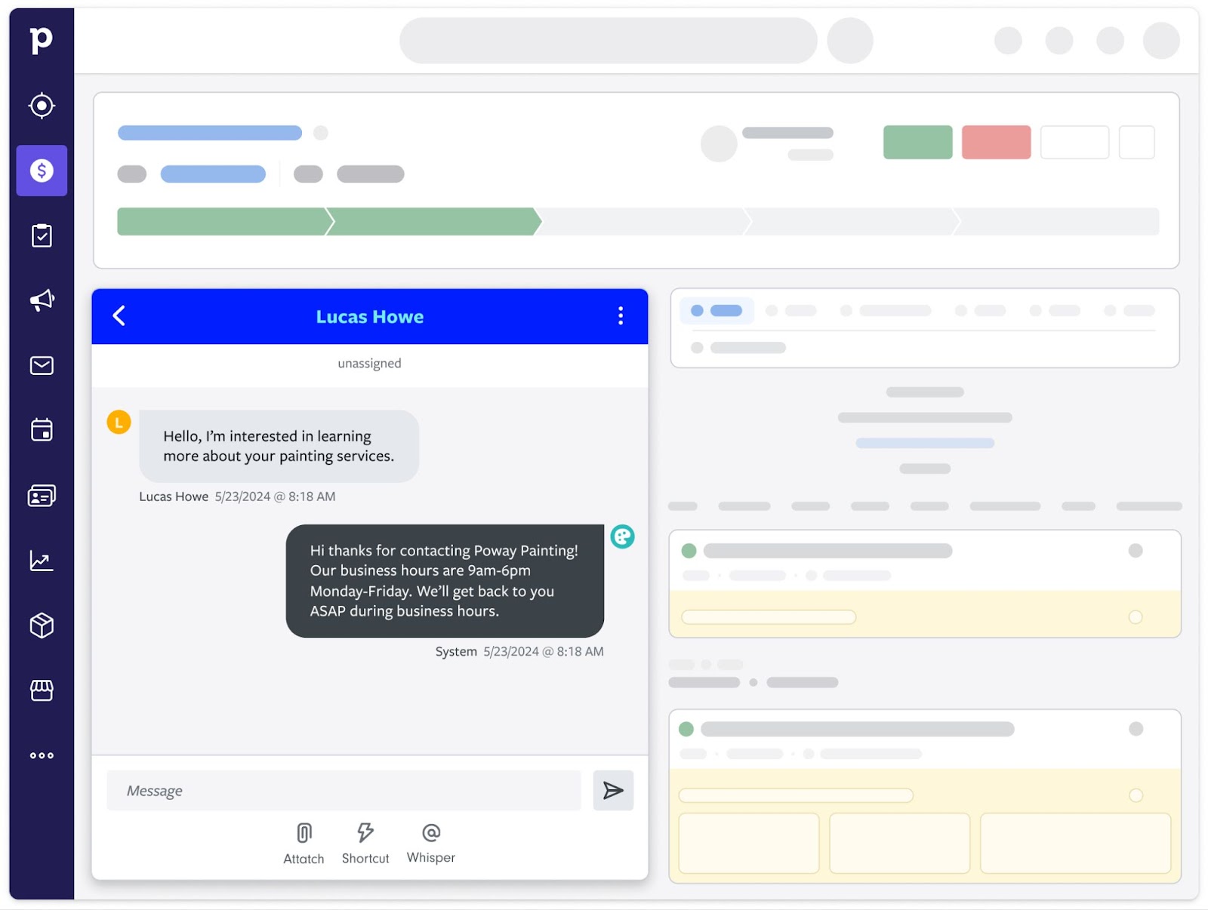Open the analytics chart icon
The height and width of the screenshot is (910, 1208).
tap(42, 560)
